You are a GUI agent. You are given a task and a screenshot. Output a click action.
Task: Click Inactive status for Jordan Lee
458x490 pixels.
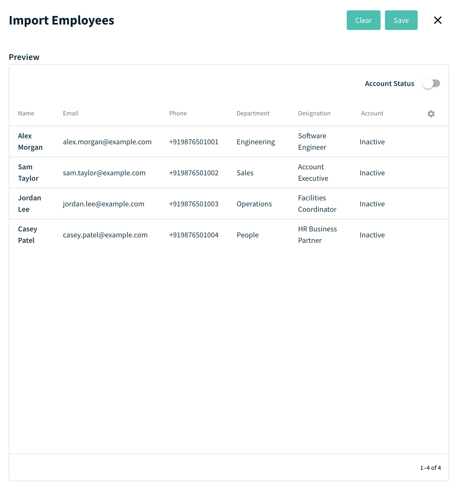[x=372, y=204]
